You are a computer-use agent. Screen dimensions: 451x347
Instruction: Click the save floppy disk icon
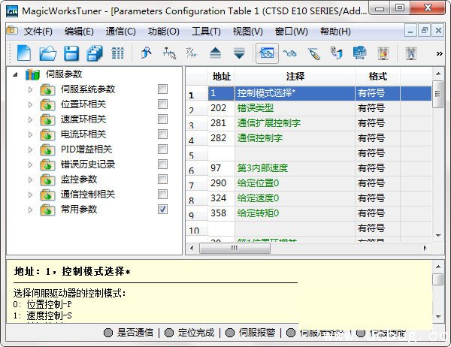tap(71, 53)
